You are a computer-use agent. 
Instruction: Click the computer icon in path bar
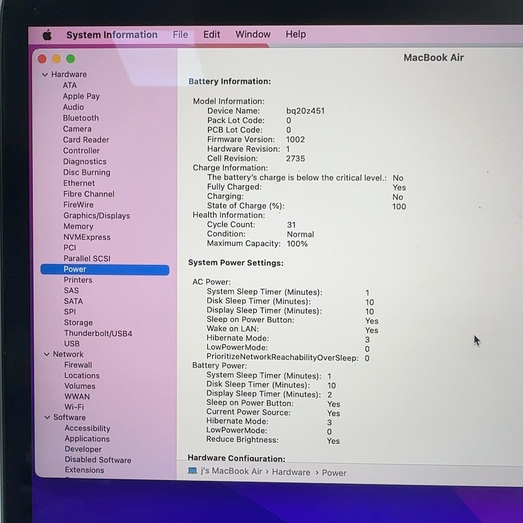192,471
